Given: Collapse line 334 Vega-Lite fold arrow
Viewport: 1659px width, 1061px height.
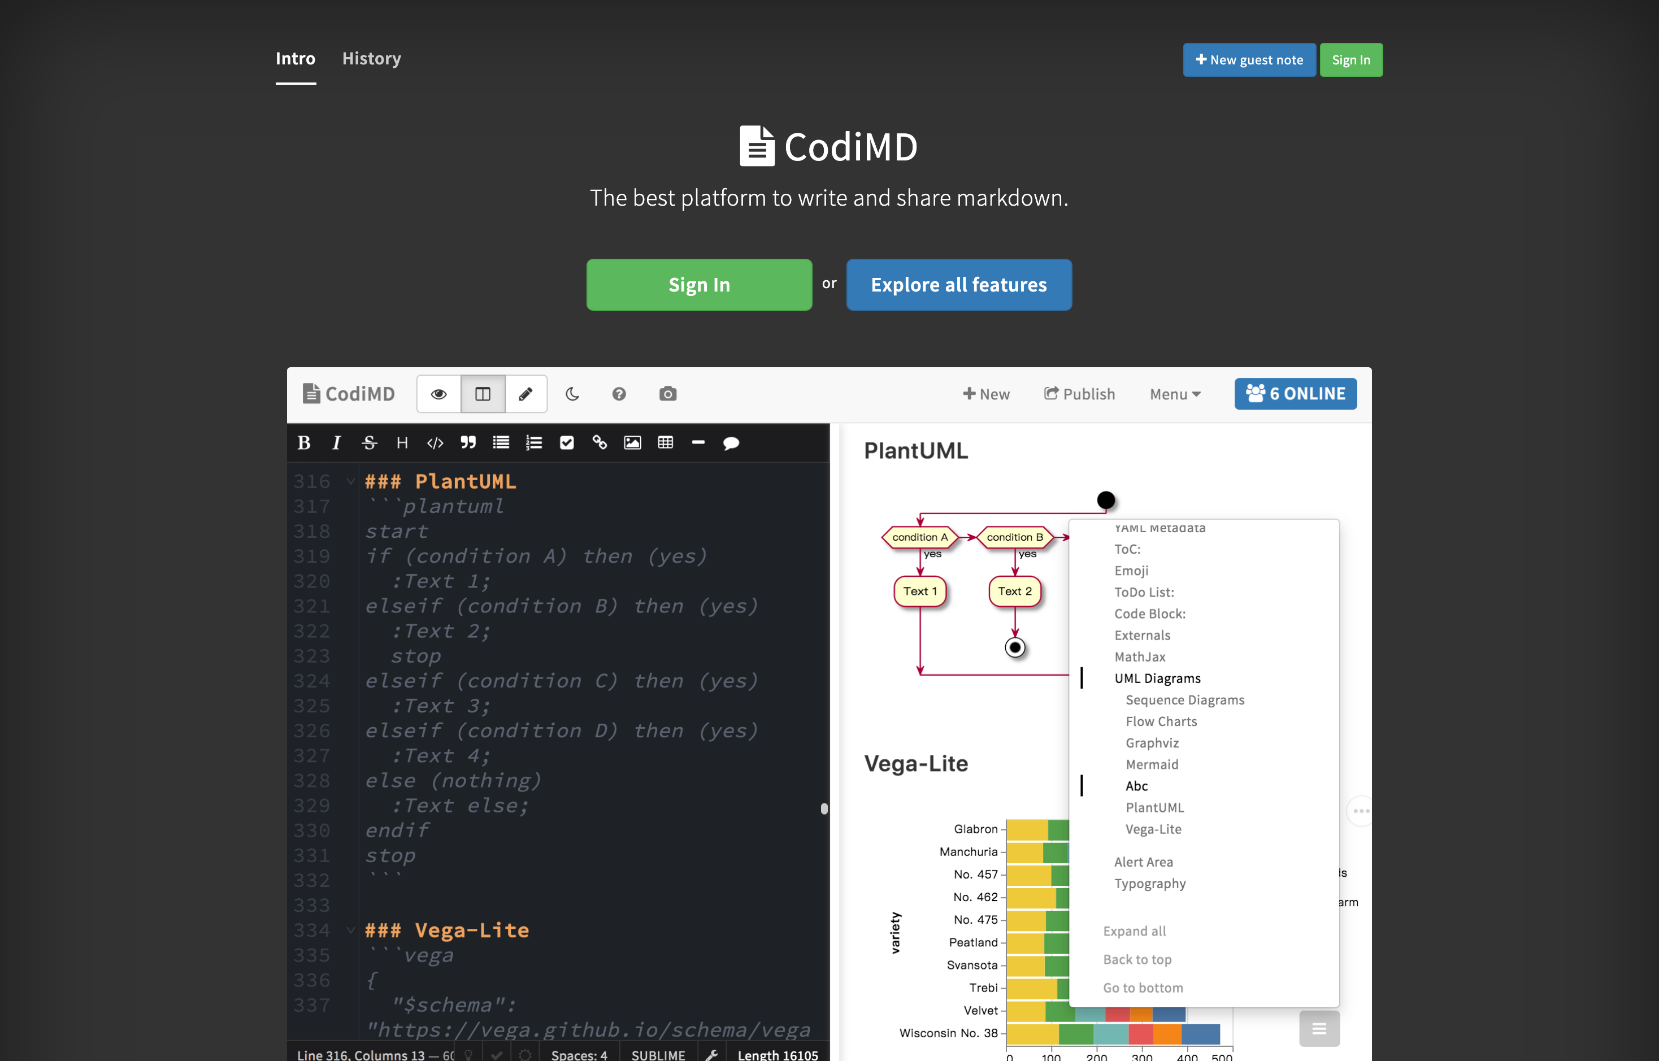Looking at the screenshot, I should 351,930.
